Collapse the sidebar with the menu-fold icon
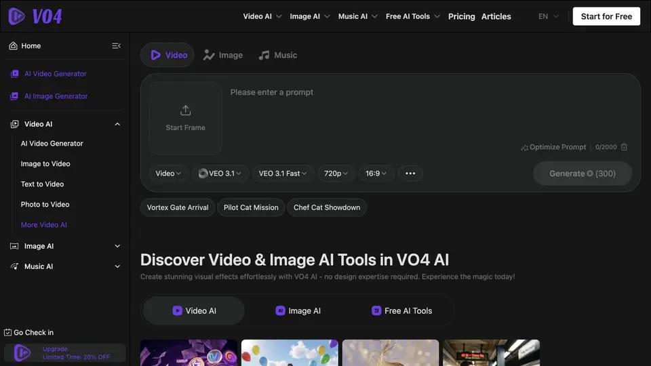Image resolution: width=651 pixels, height=366 pixels. click(x=116, y=45)
